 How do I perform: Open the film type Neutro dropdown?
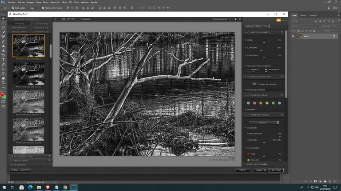264,122
